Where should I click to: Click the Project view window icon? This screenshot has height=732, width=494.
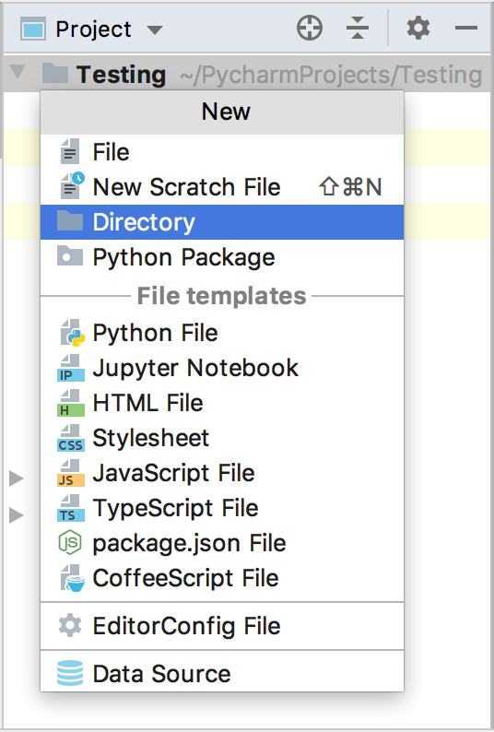coord(33,29)
